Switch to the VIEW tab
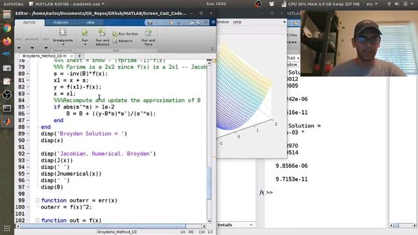This screenshot has width=418, height=235. 90,23
